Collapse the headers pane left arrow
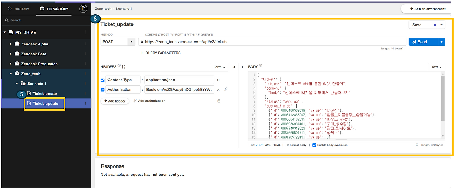Viewport: 457px width, 189px height. 234,67
